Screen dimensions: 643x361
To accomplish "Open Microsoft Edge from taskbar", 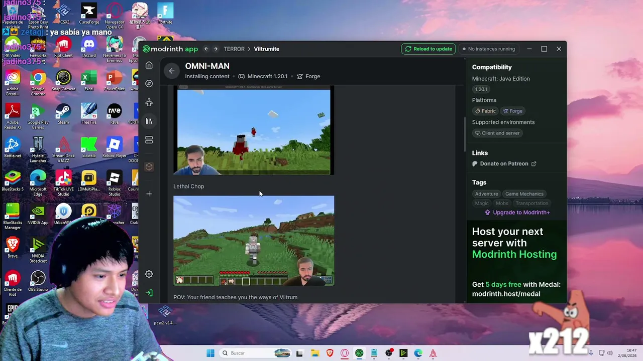I will coord(418,353).
